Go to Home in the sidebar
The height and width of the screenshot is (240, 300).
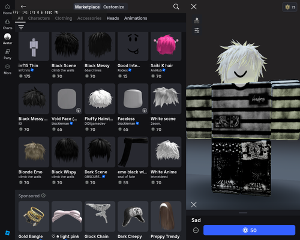click(7, 9)
